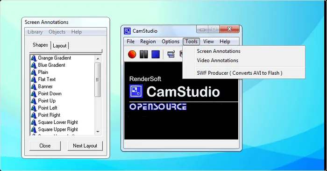This screenshot has height=171, width=327.
Task: Close the open Tools menu
Action: tap(191, 42)
